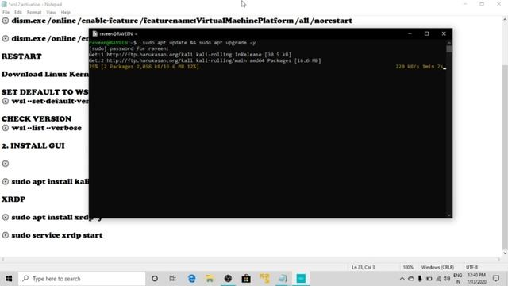Click the Notepad app icon in title bar
The image size is (508, 286).
[4, 4]
